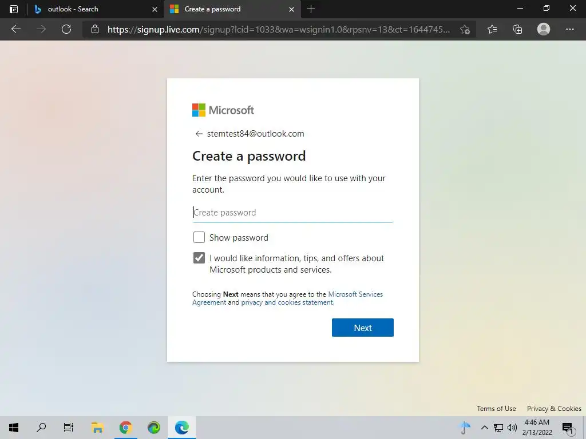Open the Microsoft Services Agreement link
The height and width of the screenshot is (439, 586).
click(288, 298)
